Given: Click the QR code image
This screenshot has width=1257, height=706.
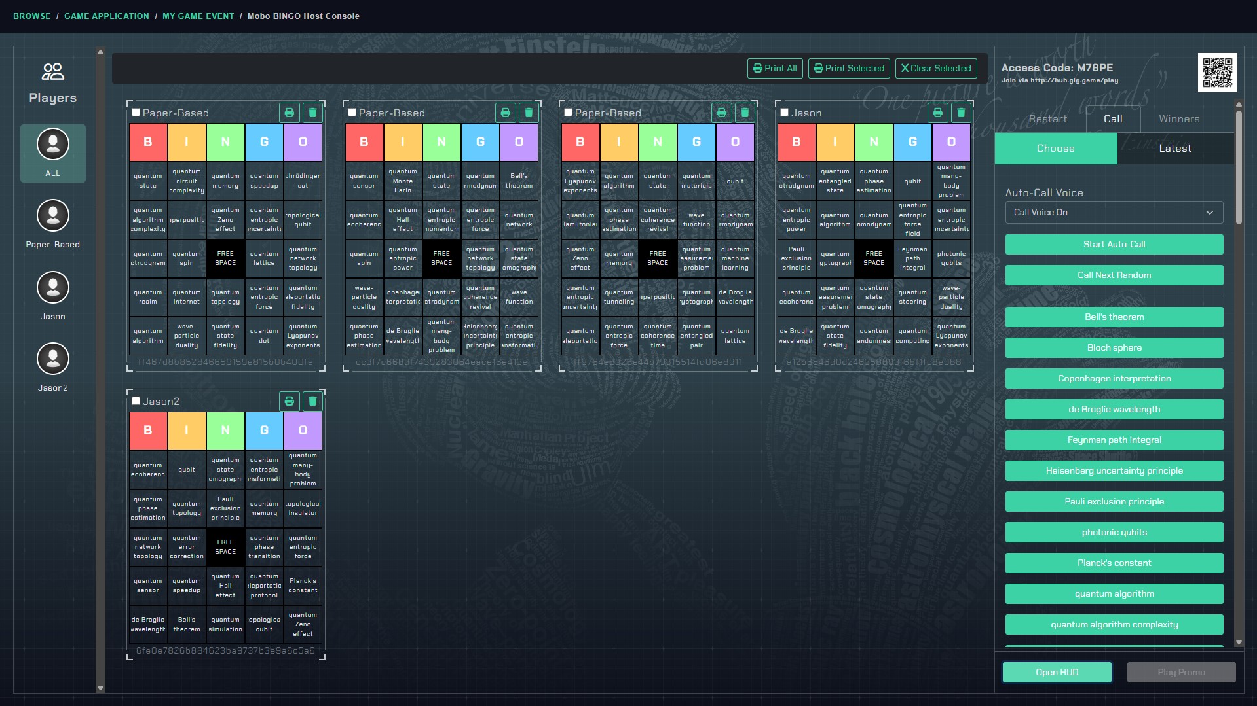Looking at the screenshot, I should pos(1217,72).
